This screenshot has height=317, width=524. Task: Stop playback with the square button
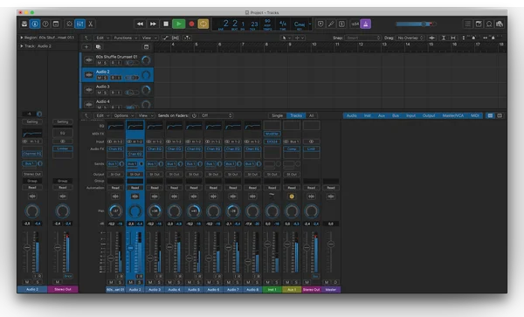(x=166, y=24)
